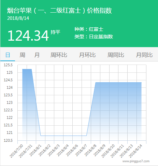Click the 2018/8/14 date under the title
The image size is (158, 166).
[x=18, y=18]
